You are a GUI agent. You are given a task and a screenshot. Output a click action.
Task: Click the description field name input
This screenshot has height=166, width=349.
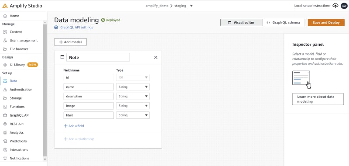point(89,97)
